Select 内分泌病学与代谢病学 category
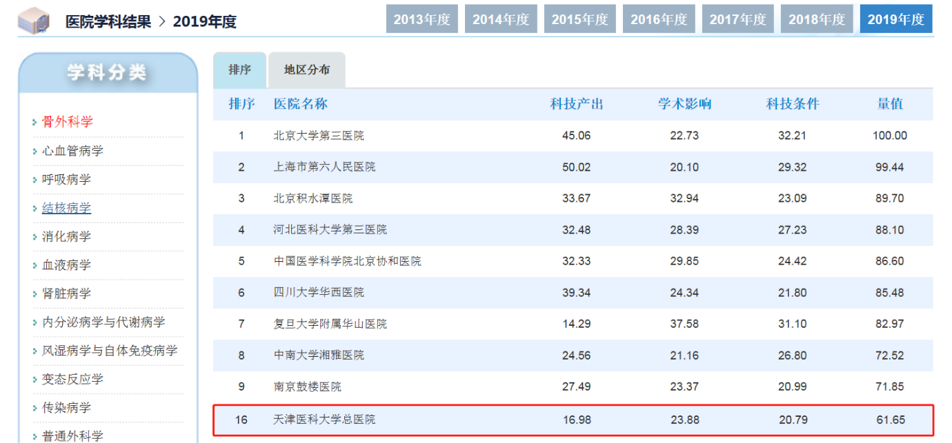The image size is (952, 443). [103, 322]
